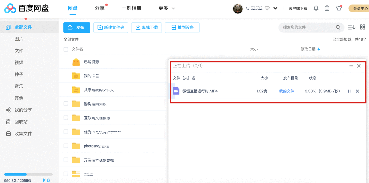Image resolution: width=369 pixels, height=183 pixels.
Task: Pause the 微垭直播进行时.MP4 upload
Action: point(349,91)
